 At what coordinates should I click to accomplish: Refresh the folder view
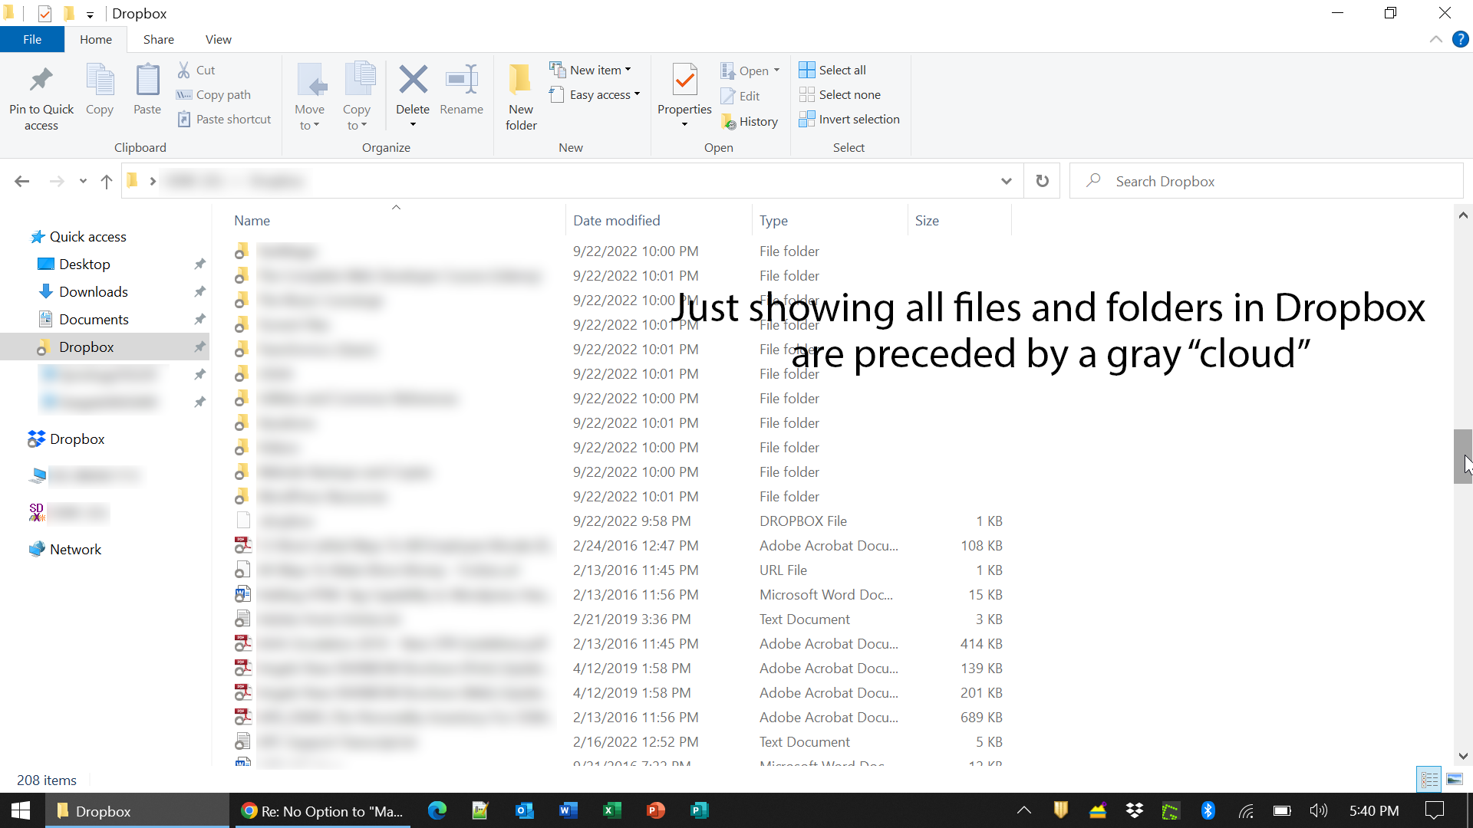click(x=1042, y=181)
